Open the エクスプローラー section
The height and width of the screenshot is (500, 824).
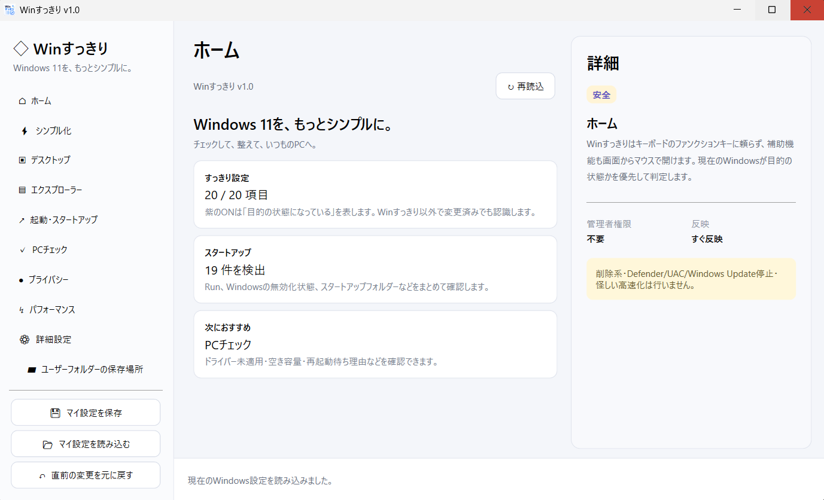click(87, 190)
